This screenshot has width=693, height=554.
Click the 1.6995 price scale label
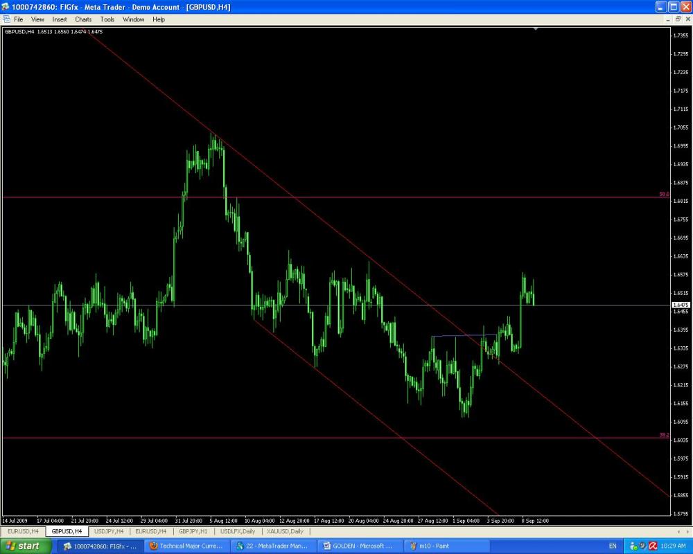[681, 146]
